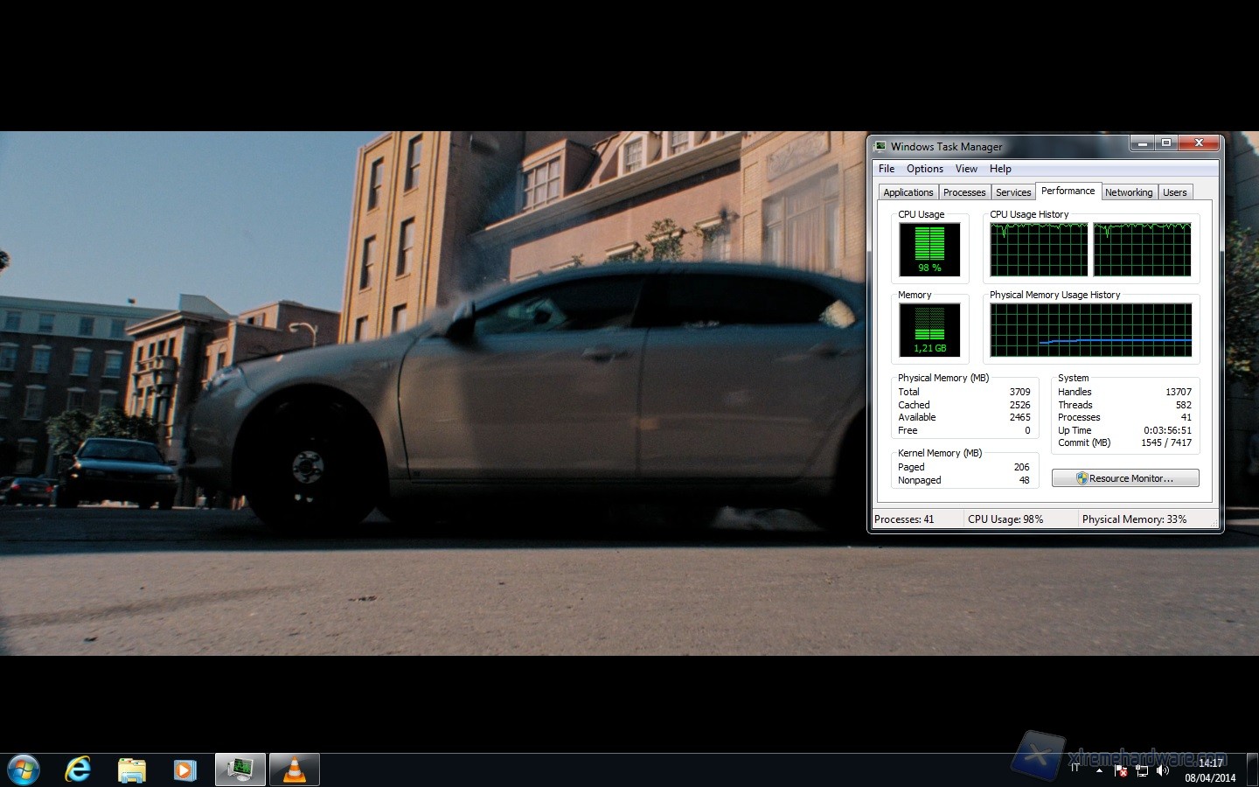
Task: Click the IT input language indicator
Action: pyautogui.click(x=1075, y=768)
